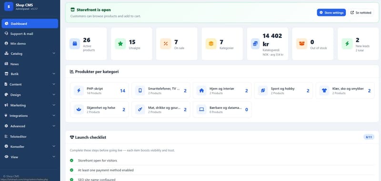The height and width of the screenshot is (181, 381).
Task: Click the lightning New leads icon
Action: 347,44
